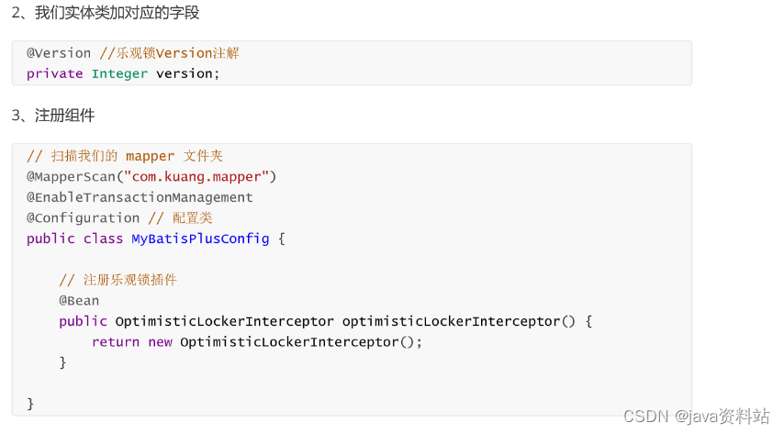784x434 pixels.
Task: Click the CSDN @java资料站 watermark
Action: [x=696, y=416]
